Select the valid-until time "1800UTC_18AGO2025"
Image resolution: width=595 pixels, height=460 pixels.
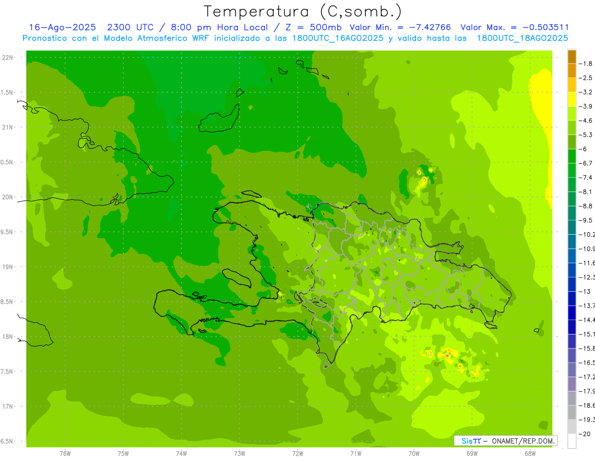[x=522, y=38]
